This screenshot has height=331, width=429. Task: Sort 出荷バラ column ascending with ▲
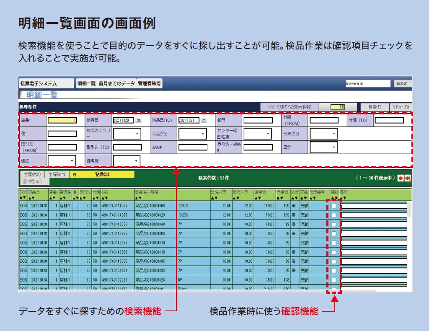click(235, 198)
